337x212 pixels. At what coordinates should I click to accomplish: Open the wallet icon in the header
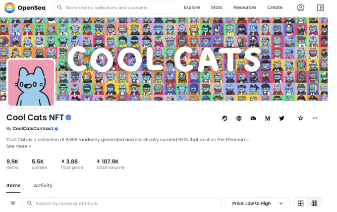tap(321, 8)
